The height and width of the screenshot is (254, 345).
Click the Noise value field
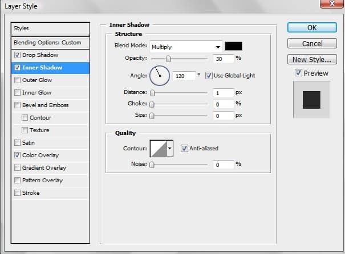click(x=223, y=165)
